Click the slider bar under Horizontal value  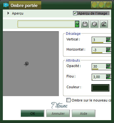click(x=97, y=52)
